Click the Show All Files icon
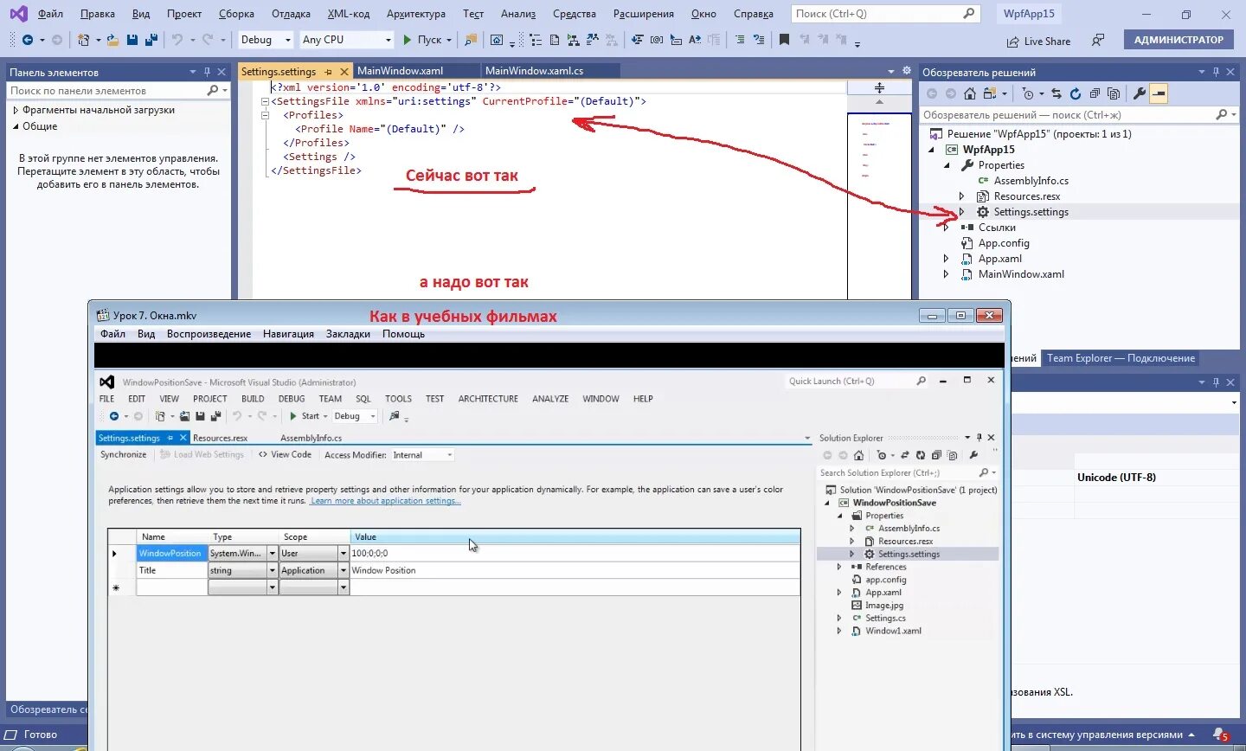The image size is (1246, 751). [1114, 93]
